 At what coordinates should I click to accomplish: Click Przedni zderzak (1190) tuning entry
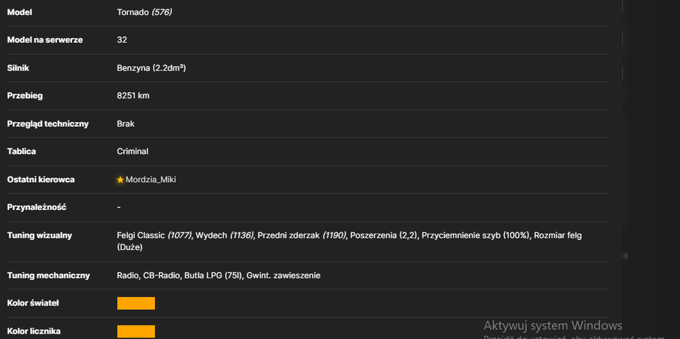pos(302,235)
